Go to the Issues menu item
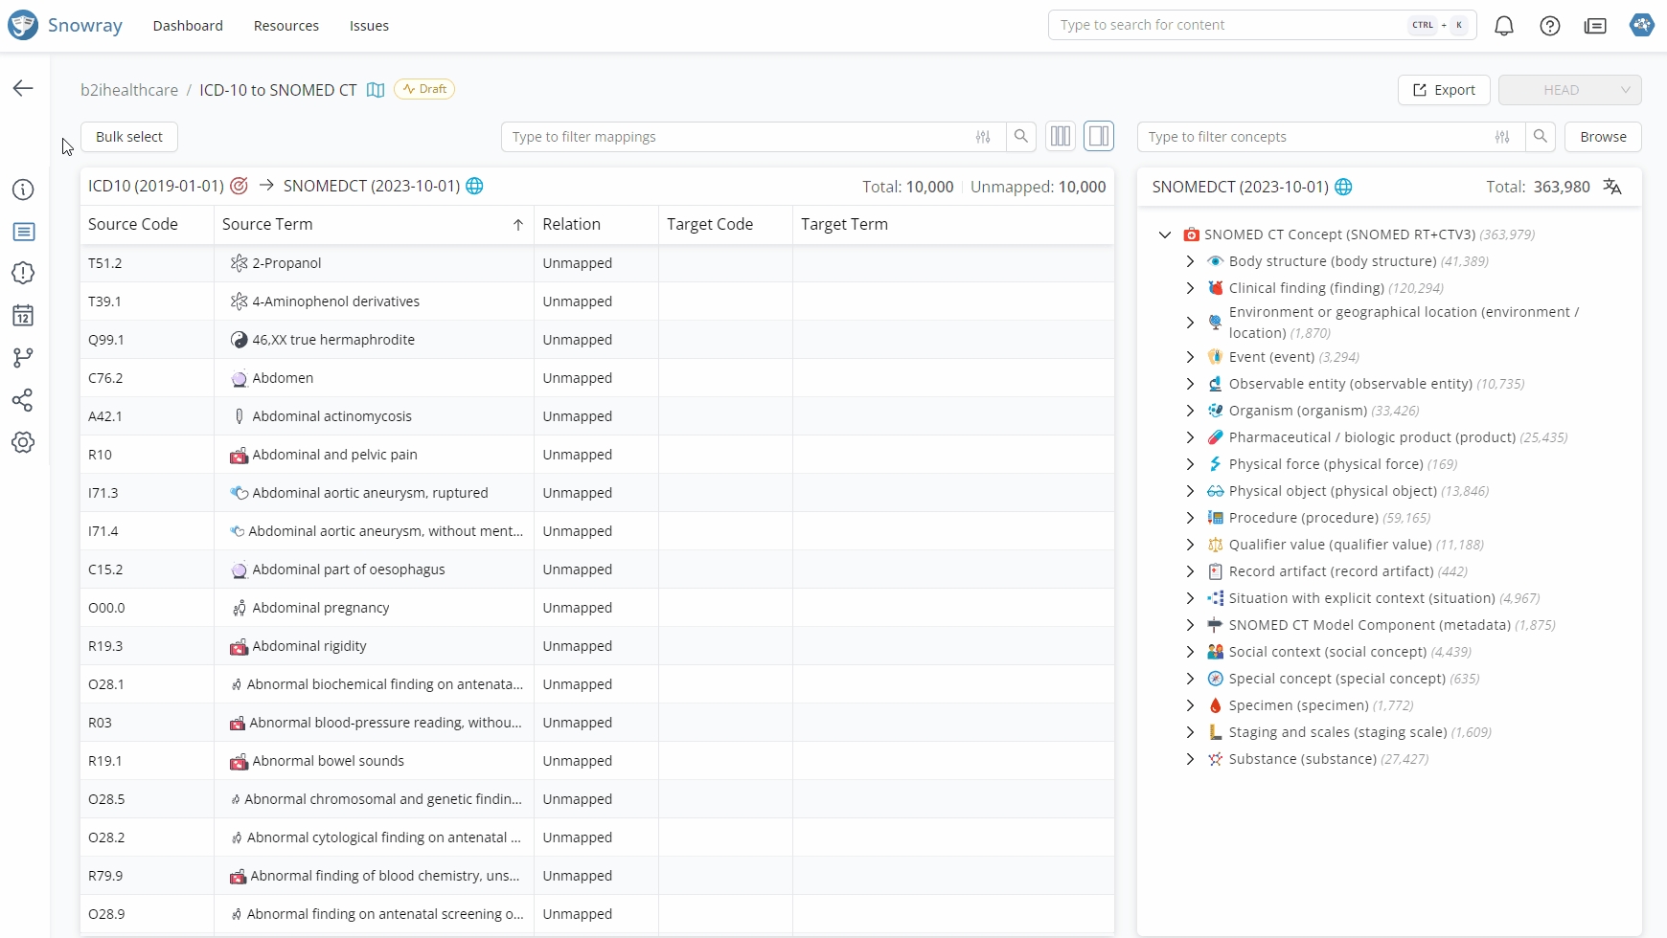Image resolution: width=1667 pixels, height=938 pixels. [369, 26]
